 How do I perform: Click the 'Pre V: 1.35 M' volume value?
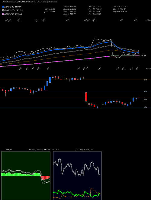[x=119, y=9]
